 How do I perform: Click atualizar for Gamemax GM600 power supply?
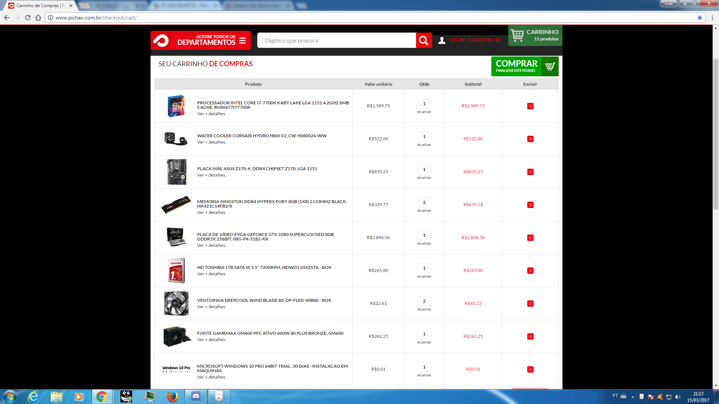tap(424, 342)
